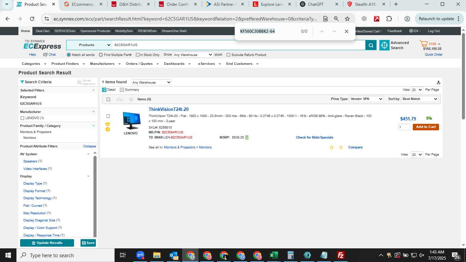Screen dimensions: 466x262
Task: Download results using export icon
Action: click(x=438, y=82)
